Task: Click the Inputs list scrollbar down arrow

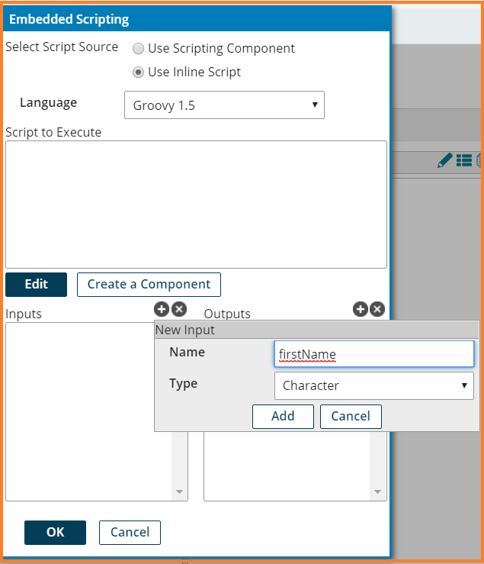Action: [x=180, y=492]
